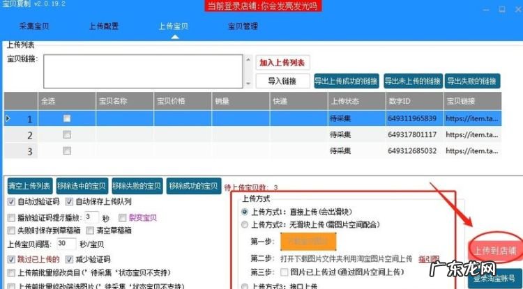Choose 上传方式1 直接上传 radio option

(244, 211)
